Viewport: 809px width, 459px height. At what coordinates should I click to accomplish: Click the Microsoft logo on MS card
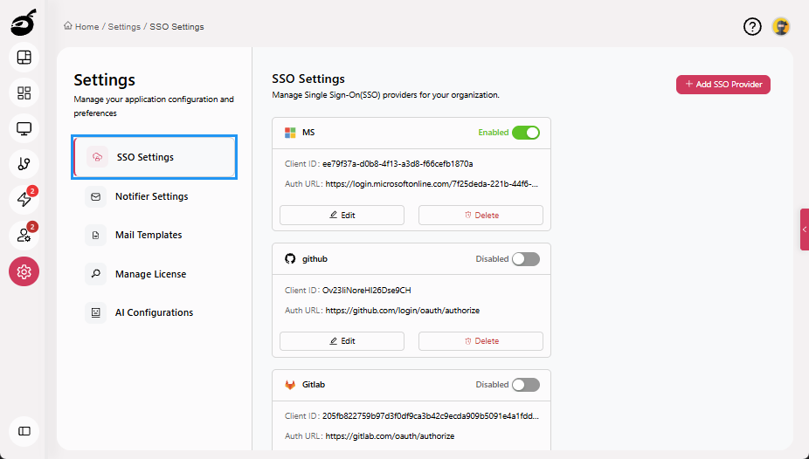click(x=290, y=133)
